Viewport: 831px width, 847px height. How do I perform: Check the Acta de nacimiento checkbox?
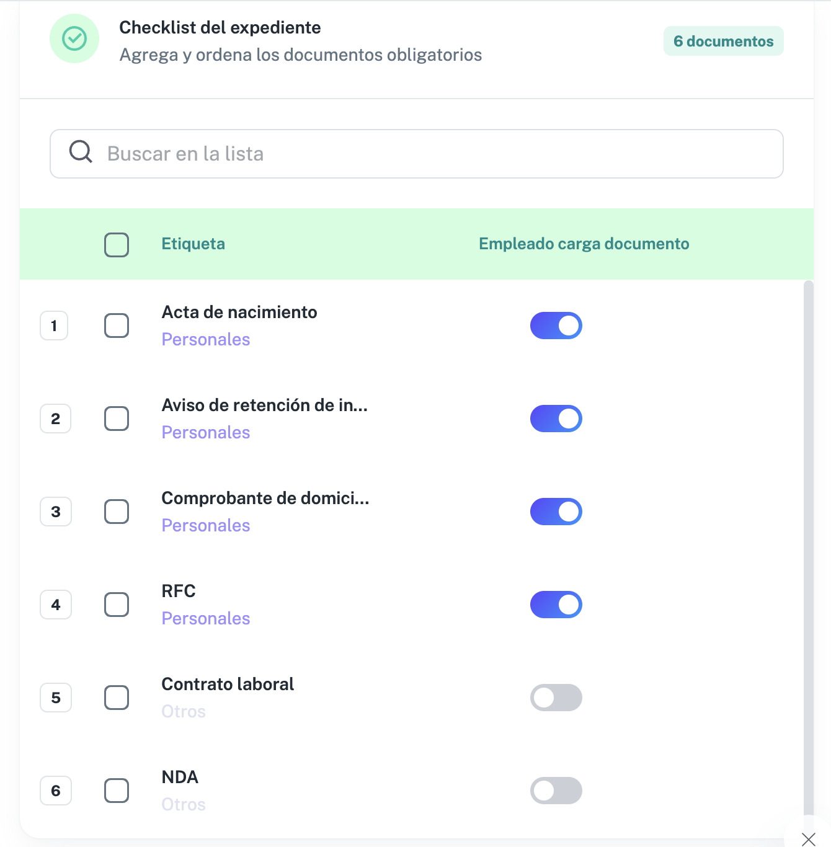pos(117,326)
